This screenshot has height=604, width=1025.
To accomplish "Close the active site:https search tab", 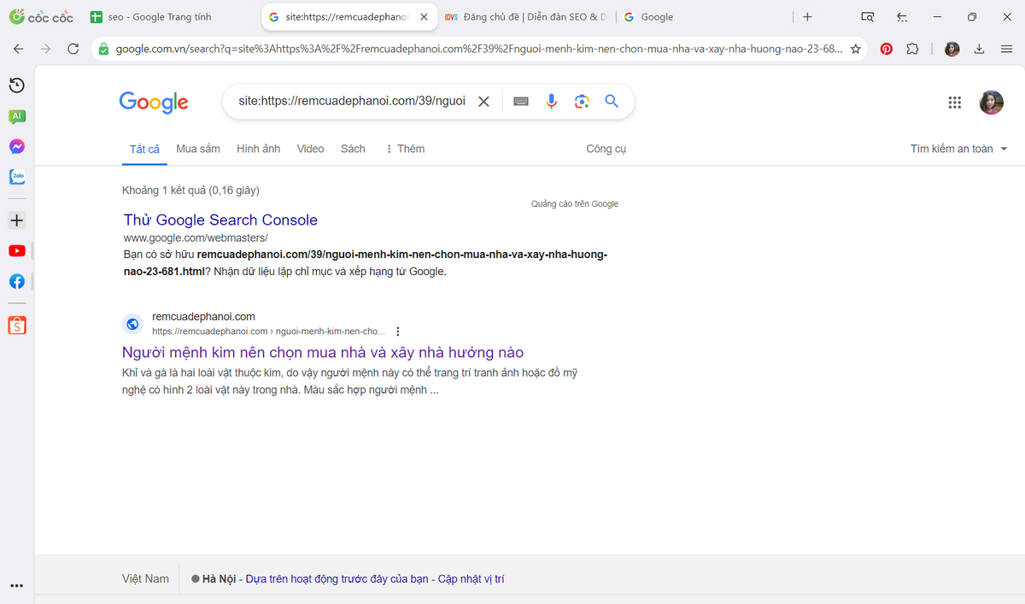I will 424,16.
